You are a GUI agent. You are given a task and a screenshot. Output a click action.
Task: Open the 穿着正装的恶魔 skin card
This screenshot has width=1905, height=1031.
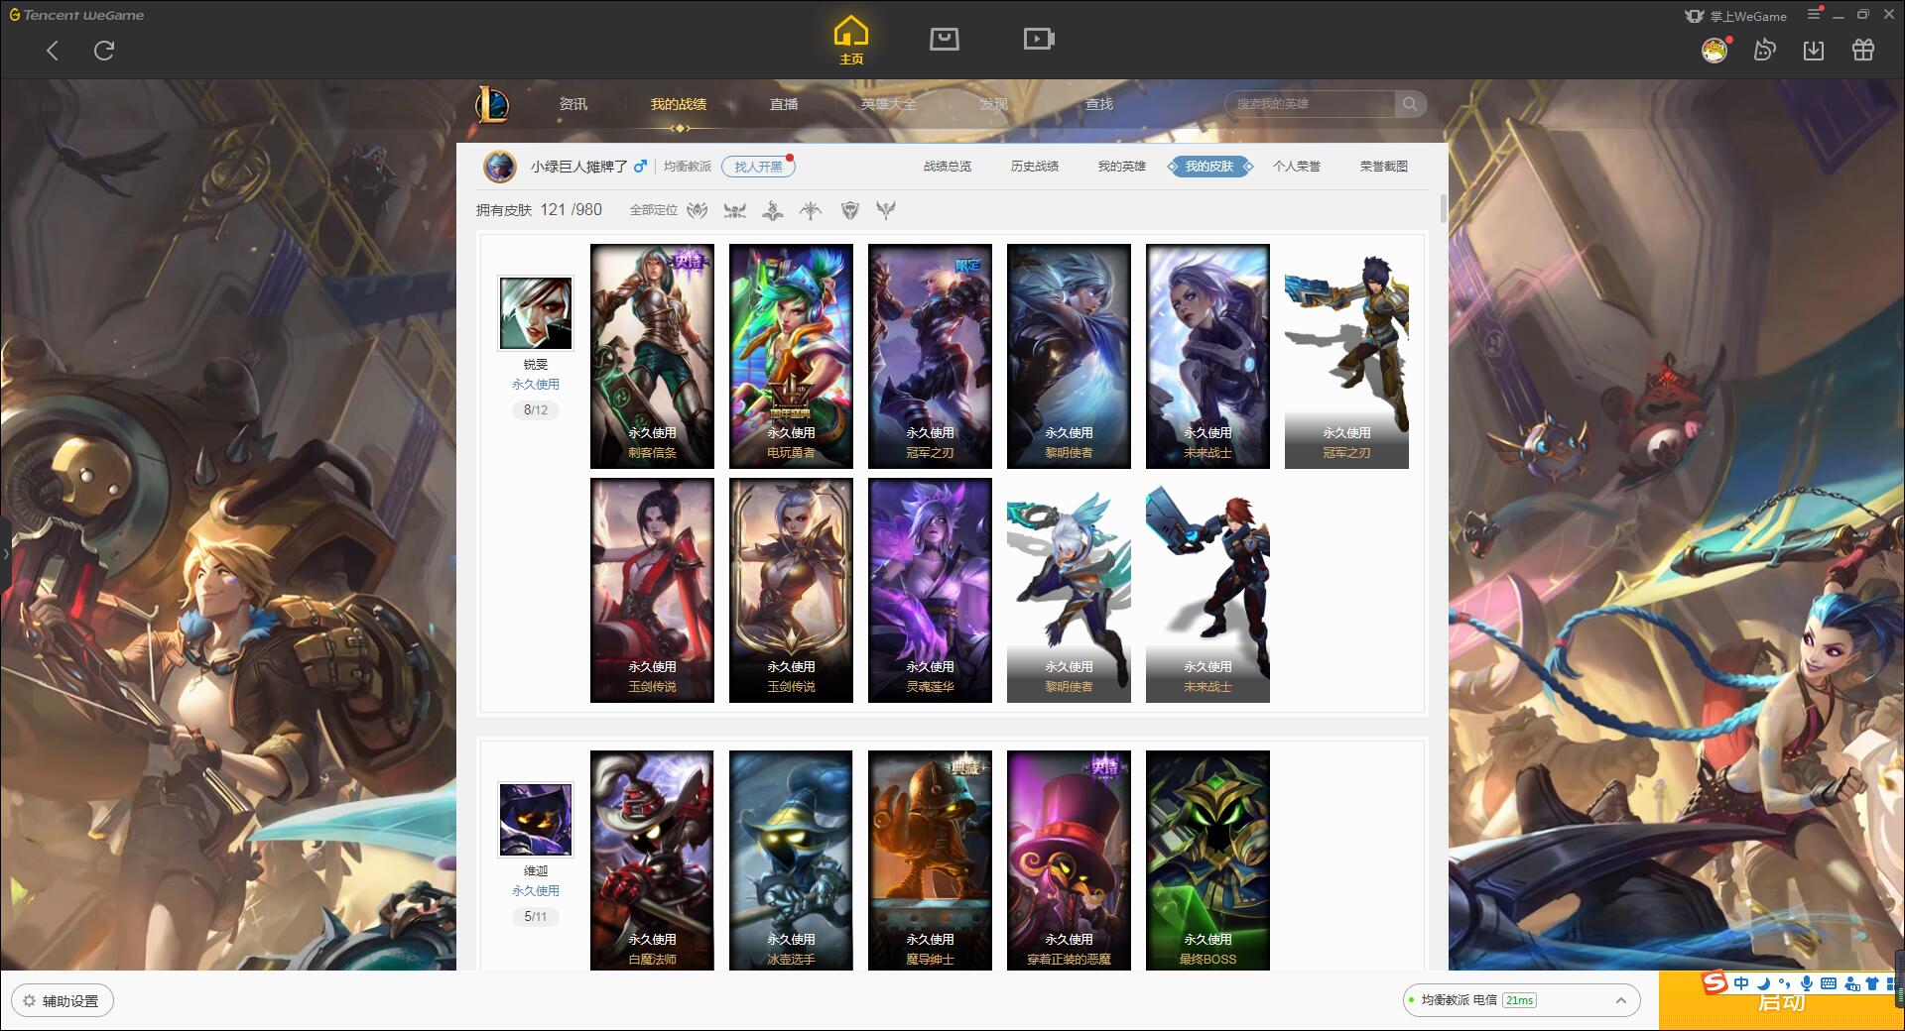pyautogui.click(x=1069, y=859)
